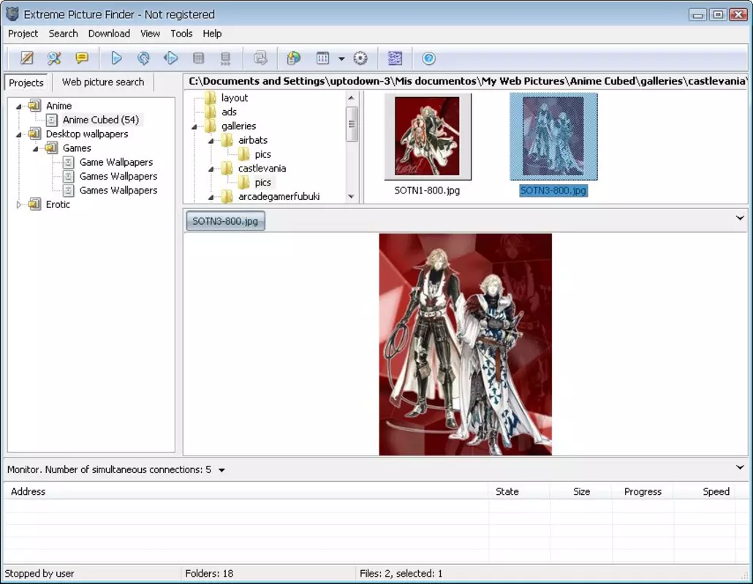Viewport: 753px width, 584px height.
Task: Click the blue wavy monitor toolbar icon
Action: (395, 58)
